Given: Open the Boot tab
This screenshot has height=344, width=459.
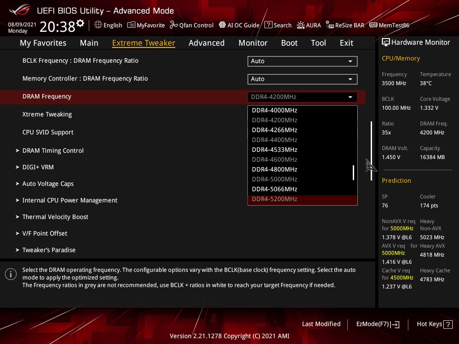Looking at the screenshot, I should click(x=289, y=43).
